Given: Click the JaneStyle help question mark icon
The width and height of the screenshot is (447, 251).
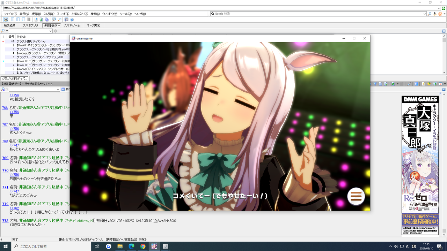Looking at the screenshot, I should (x=72, y=20).
